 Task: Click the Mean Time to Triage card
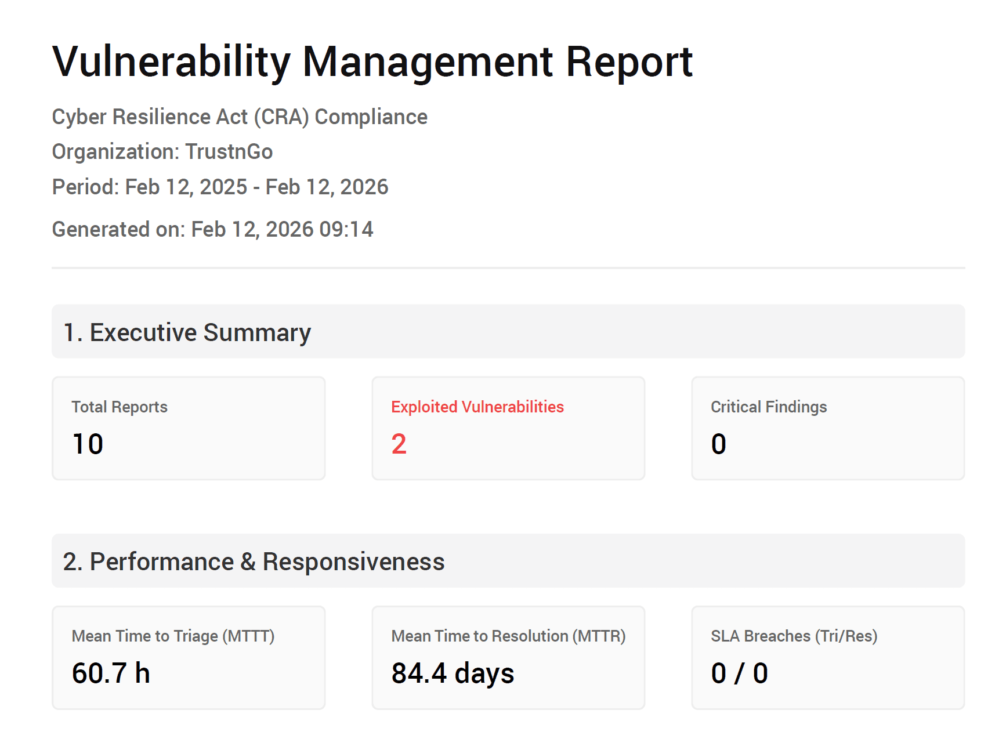tap(188, 657)
